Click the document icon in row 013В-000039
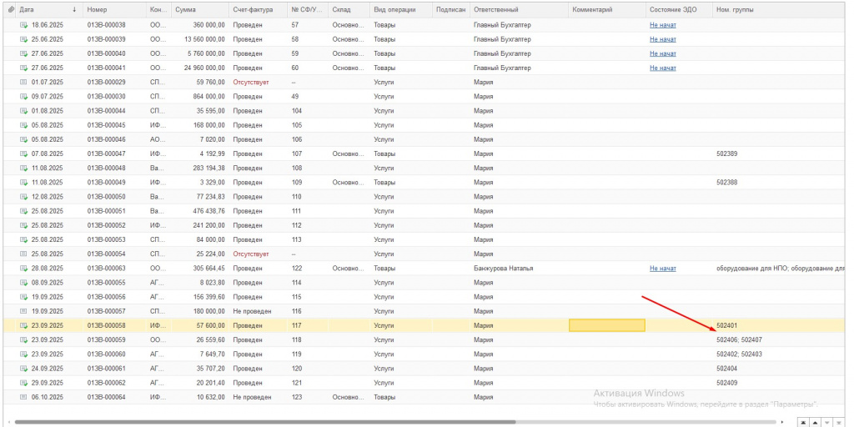The image size is (854, 427). [23, 39]
